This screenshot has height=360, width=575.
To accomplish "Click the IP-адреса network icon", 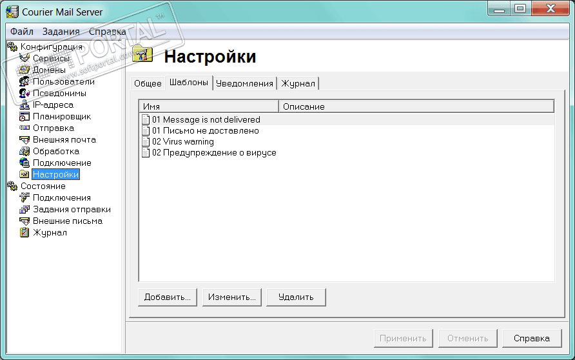I will click(x=24, y=105).
